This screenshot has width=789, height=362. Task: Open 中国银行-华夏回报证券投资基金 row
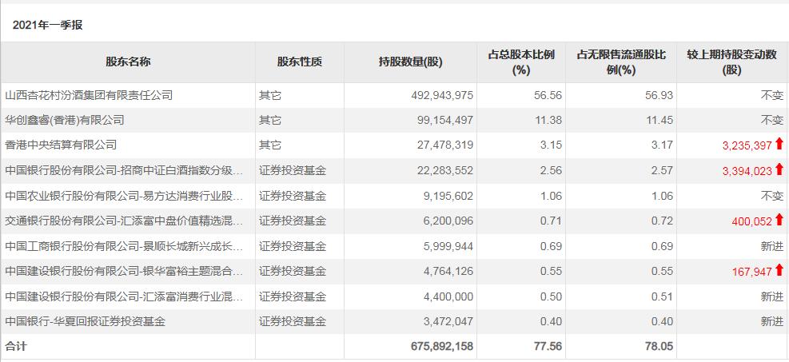85,321
